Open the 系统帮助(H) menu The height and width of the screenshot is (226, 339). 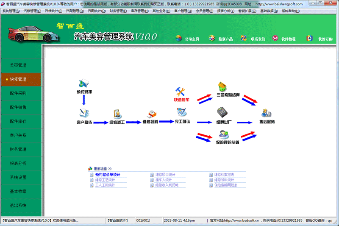(x=291, y=11)
